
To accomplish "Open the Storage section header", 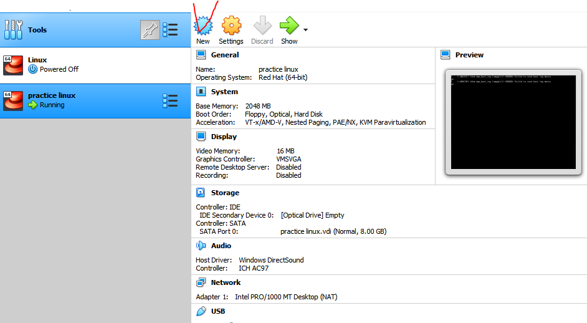I will (225, 193).
